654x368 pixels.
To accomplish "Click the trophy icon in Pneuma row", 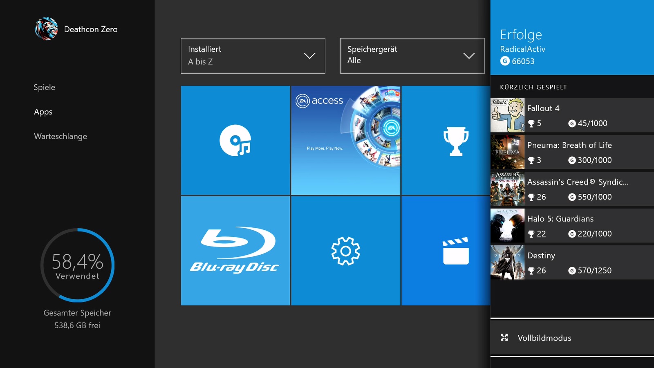I will pos(531,160).
